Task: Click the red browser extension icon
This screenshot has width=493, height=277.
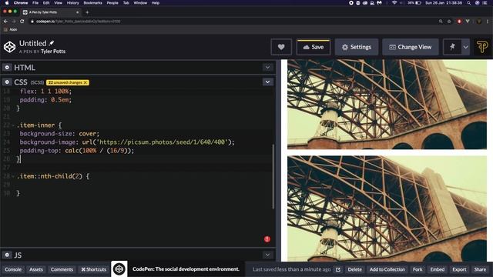Action: tap(459, 22)
